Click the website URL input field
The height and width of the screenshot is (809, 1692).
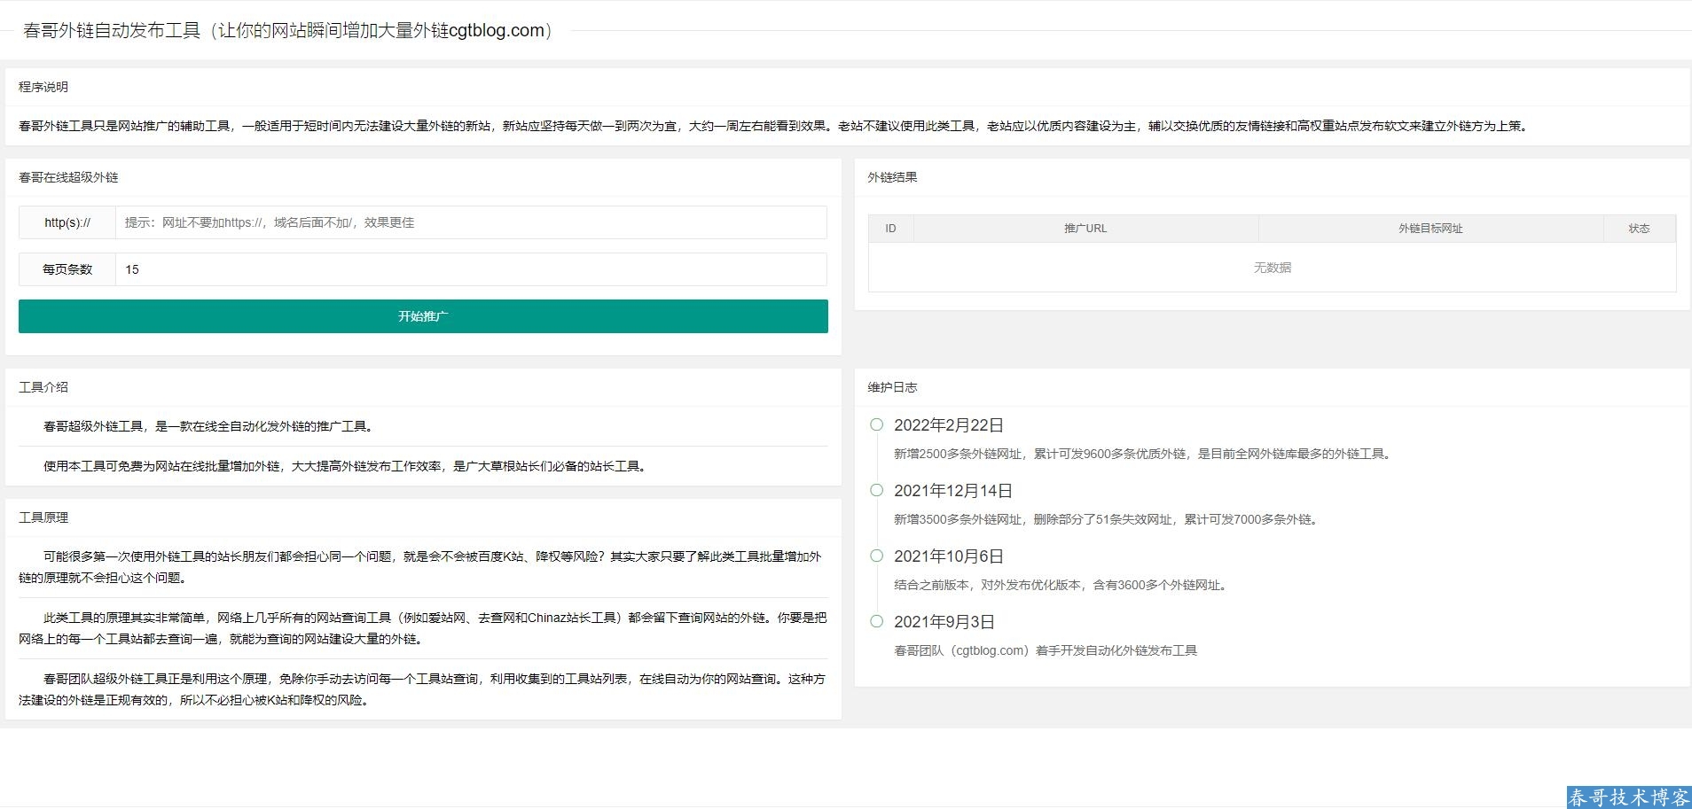470,222
